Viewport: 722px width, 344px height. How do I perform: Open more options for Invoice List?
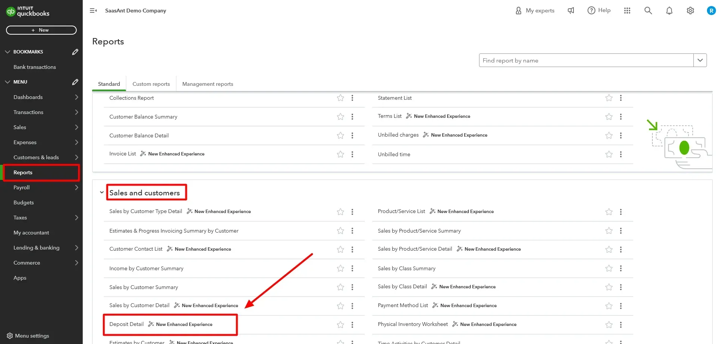pos(352,154)
